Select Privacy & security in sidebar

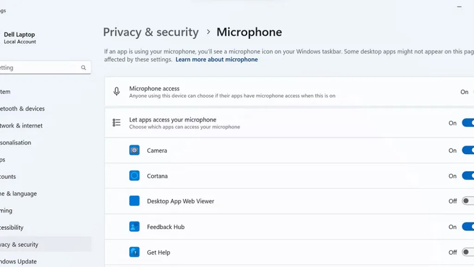pos(45,244)
